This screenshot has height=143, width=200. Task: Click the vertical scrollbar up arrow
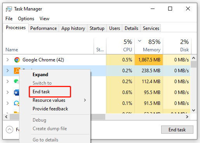point(193,58)
